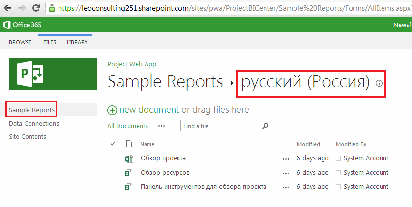
Task: Open ellipsis menu for Обзор ресурсов
Action: click(x=286, y=173)
